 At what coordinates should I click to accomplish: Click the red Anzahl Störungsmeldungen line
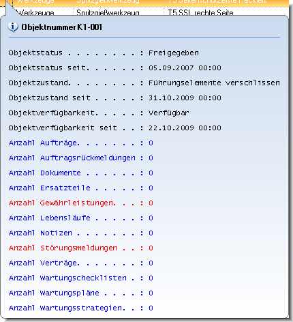click(x=81, y=248)
